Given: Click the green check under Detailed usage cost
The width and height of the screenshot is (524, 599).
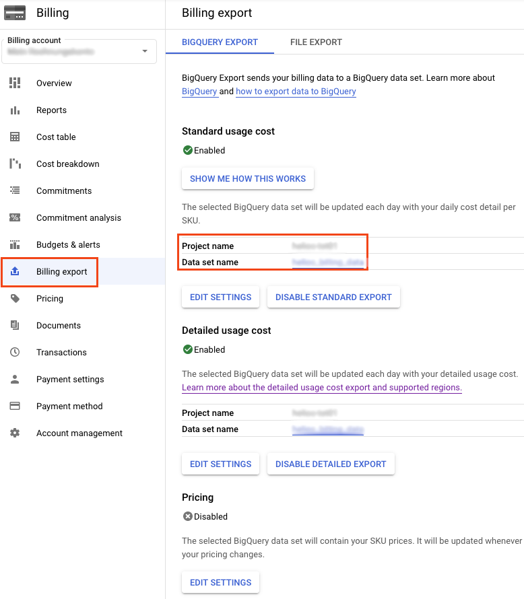Looking at the screenshot, I should [188, 349].
